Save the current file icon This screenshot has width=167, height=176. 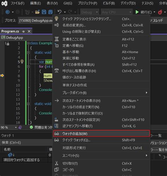(x=44, y=12)
